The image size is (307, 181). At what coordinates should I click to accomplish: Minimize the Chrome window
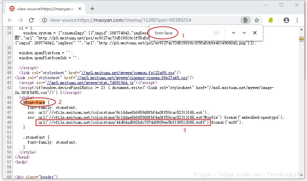point(266,5)
